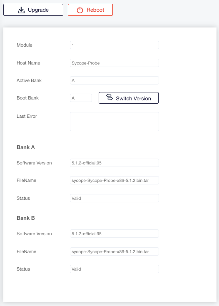Select Bank B FileName field
The image size is (219, 306).
click(x=114, y=251)
